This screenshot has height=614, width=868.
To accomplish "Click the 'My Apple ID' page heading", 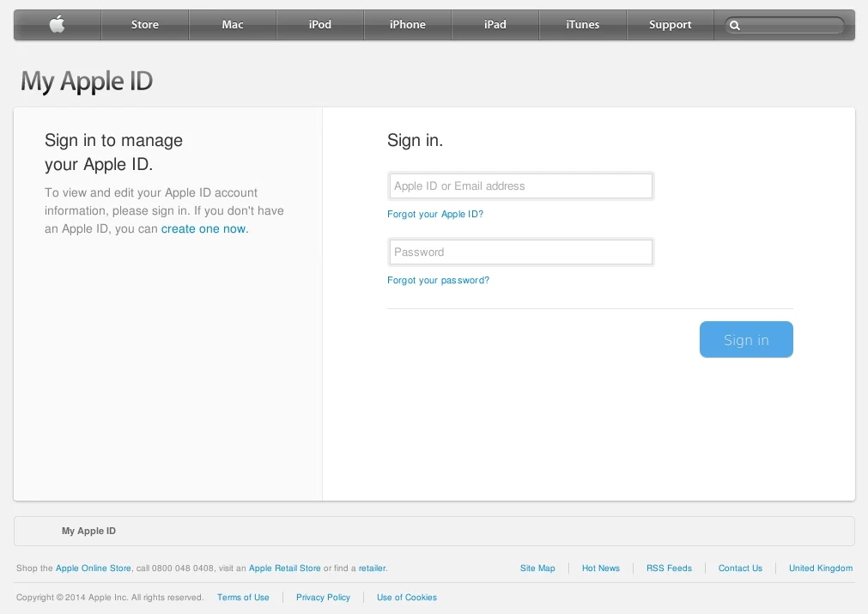I will coord(87,81).
